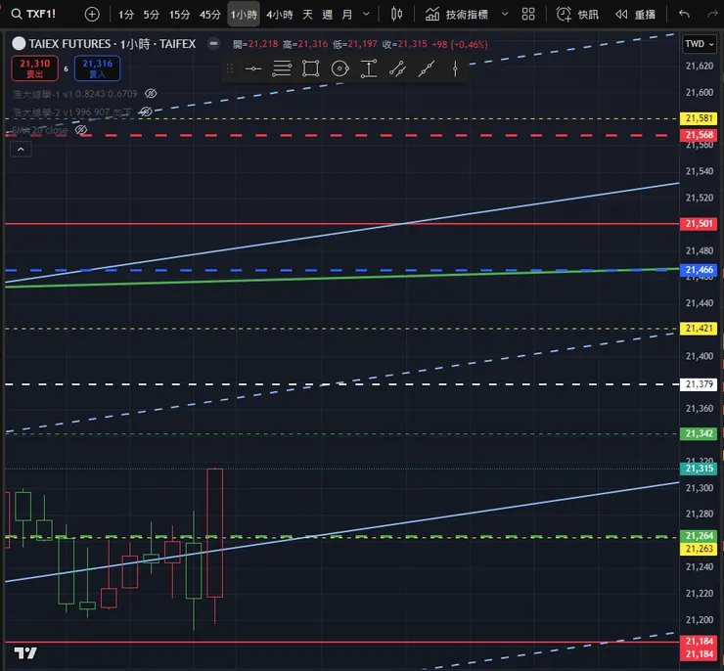This screenshot has width=724, height=671.
Task: Select the rectangle drawing tool
Action: coord(311,68)
